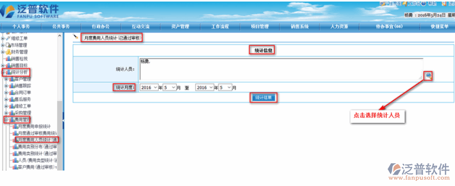Click the 合同订单 chart icon in tree
The height and width of the screenshot is (186, 455).
point(11,92)
